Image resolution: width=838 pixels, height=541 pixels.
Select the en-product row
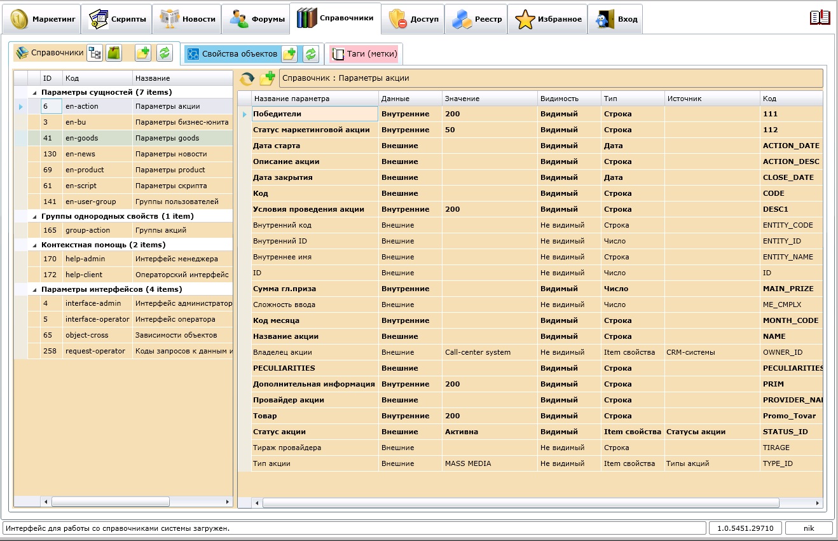(x=123, y=170)
